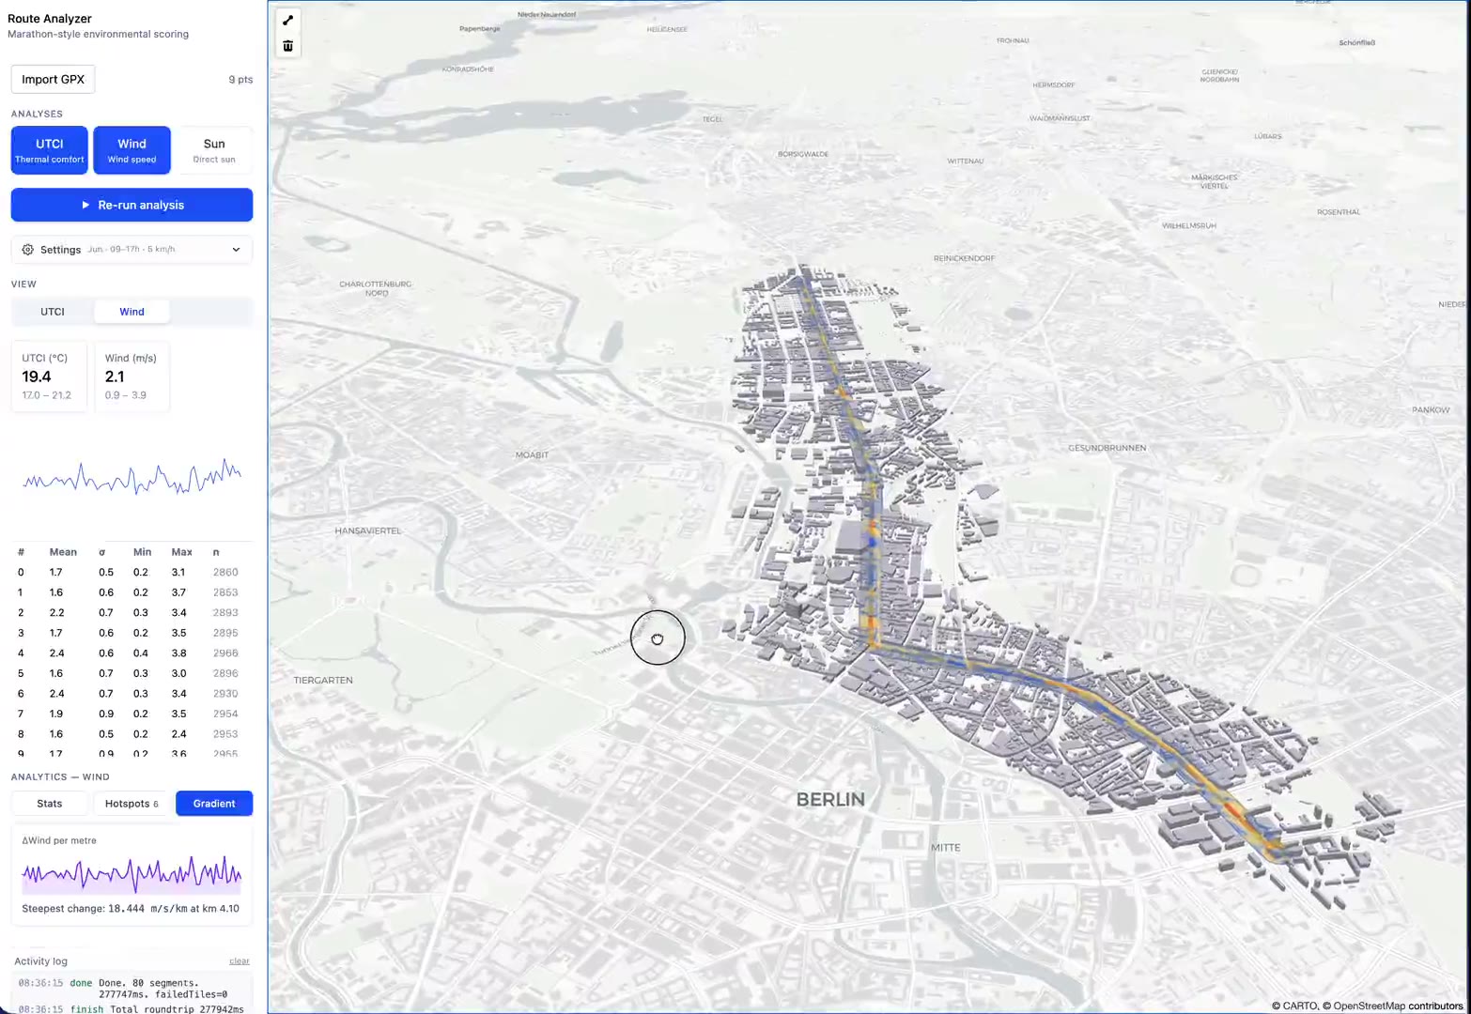The height and width of the screenshot is (1014, 1471).
Task: Select segment row with n 2893
Action: [132, 613]
